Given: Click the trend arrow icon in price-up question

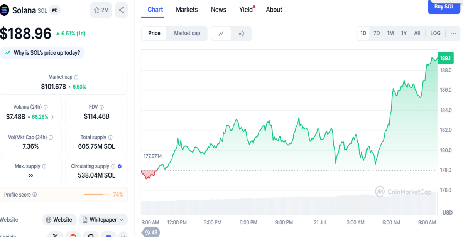Looking at the screenshot, I should [x=8, y=53].
